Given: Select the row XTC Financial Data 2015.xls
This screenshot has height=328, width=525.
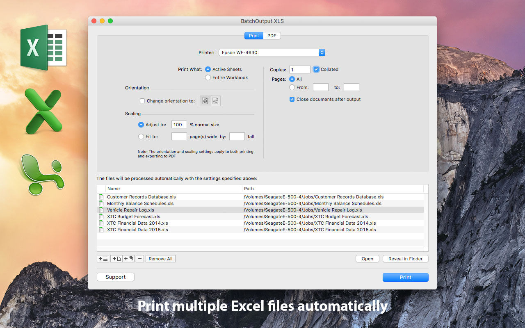Looking at the screenshot, I should click(260, 230).
